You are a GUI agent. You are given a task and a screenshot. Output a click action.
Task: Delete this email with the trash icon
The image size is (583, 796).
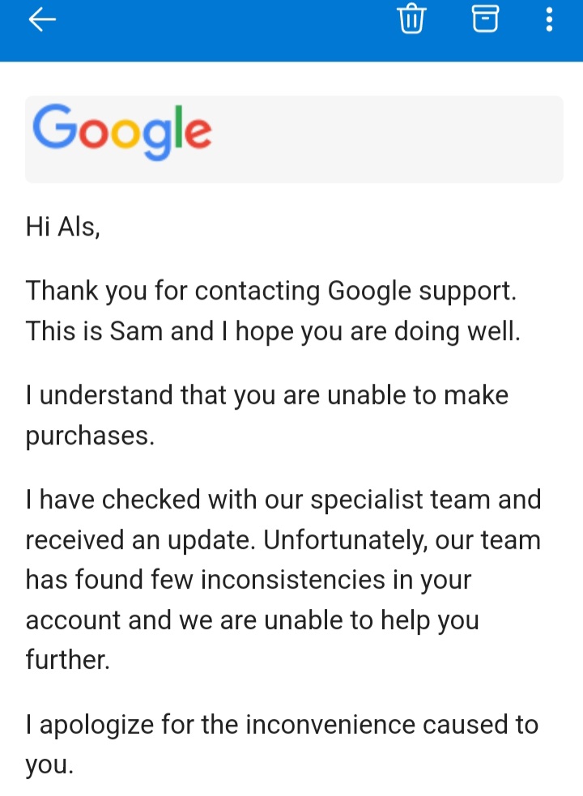pyautogui.click(x=411, y=19)
